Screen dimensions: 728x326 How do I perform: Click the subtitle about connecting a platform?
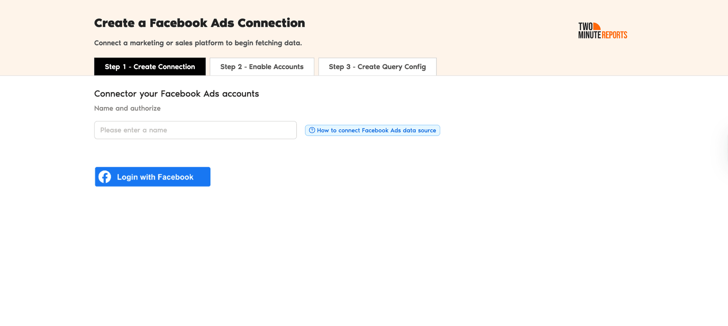(x=198, y=43)
